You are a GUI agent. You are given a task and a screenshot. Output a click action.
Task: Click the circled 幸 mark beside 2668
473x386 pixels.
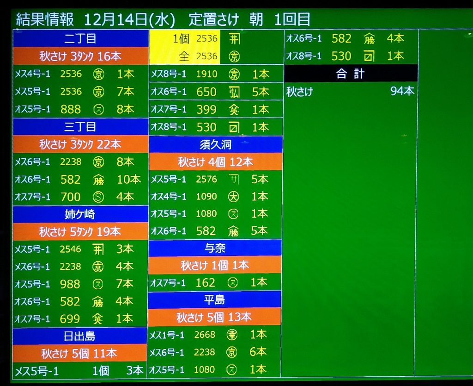coord(232,335)
